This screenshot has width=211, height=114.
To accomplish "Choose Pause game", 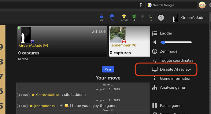I will (x=171, y=106).
